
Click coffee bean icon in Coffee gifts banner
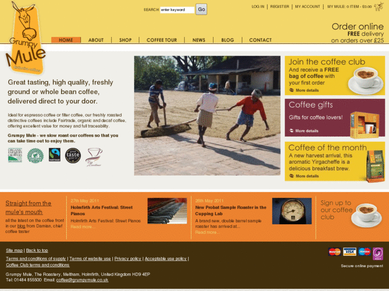pyautogui.click(x=292, y=131)
